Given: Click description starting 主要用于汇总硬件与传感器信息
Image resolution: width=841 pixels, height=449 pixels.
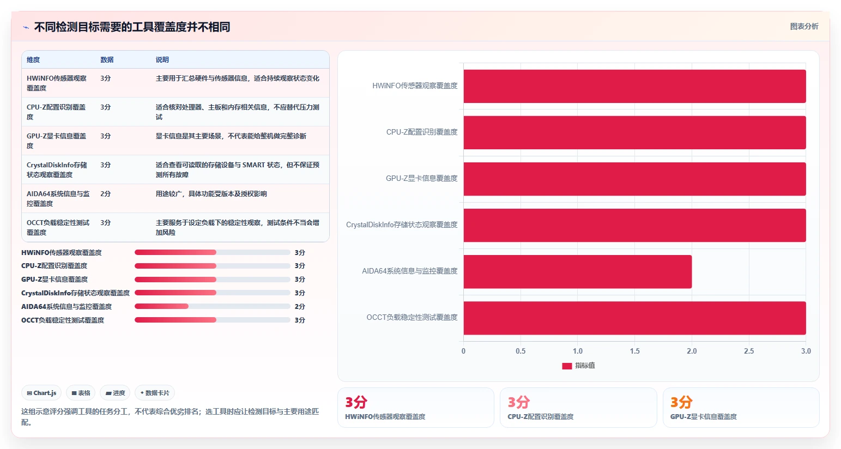Looking at the screenshot, I should point(238,78).
